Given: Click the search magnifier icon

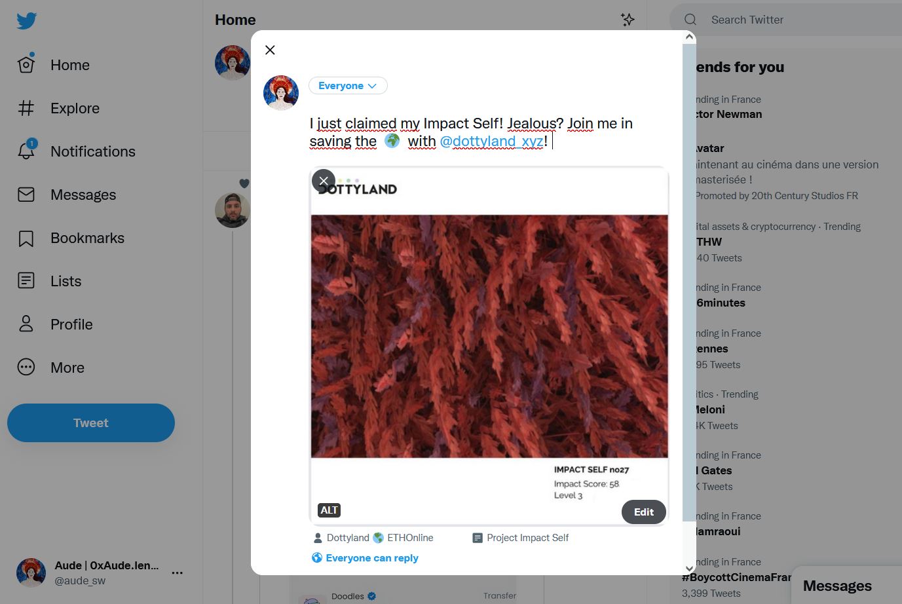Looking at the screenshot, I should [690, 20].
